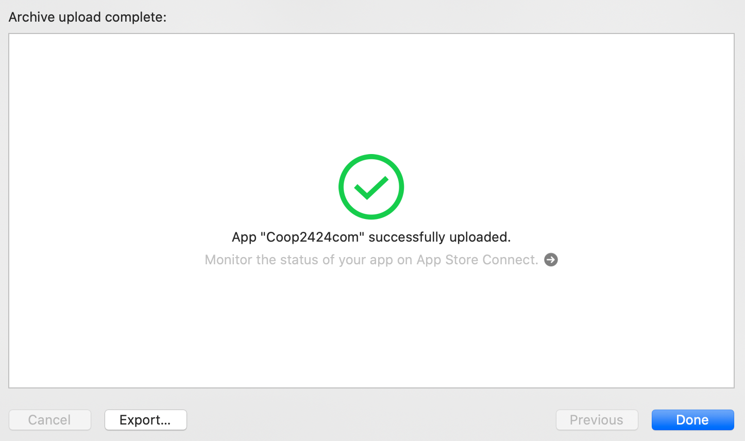The image size is (745, 441).
Task: Click the "Archive upload complete:" heading
Action: pyautogui.click(x=88, y=17)
